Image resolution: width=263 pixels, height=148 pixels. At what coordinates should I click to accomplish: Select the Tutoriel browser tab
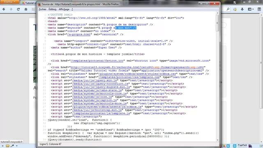click(x=28, y=3)
